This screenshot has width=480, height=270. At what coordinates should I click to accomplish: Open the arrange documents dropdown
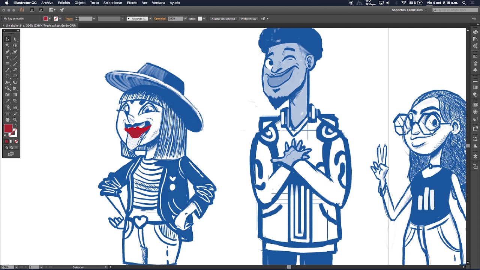click(52, 10)
